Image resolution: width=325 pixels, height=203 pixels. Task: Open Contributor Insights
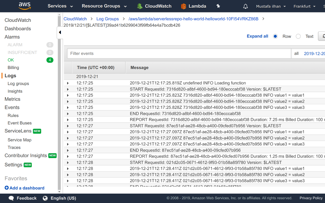click(x=26, y=156)
